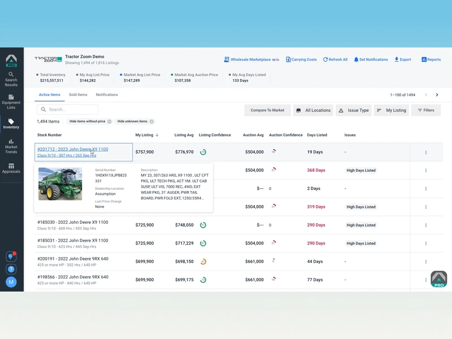
Task: Switch to Active Items tab
Action: coord(50,94)
